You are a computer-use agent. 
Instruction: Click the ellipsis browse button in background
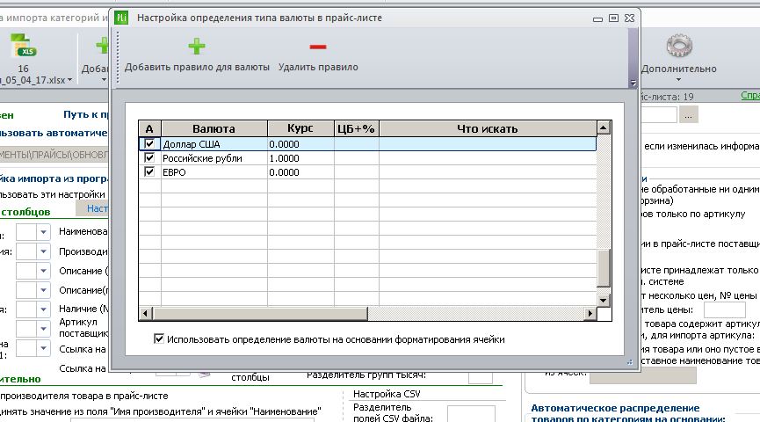click(688, 114)
